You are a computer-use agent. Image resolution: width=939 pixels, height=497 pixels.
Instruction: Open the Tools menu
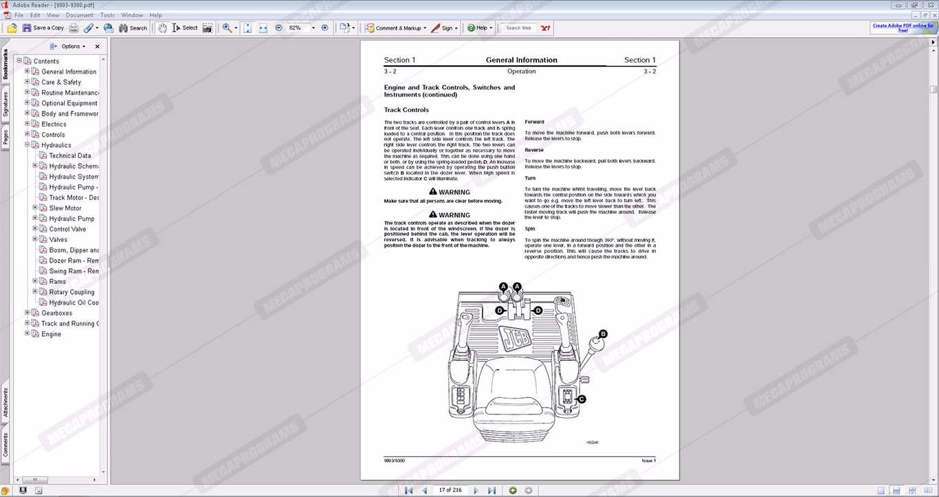[x=107, y=15]
